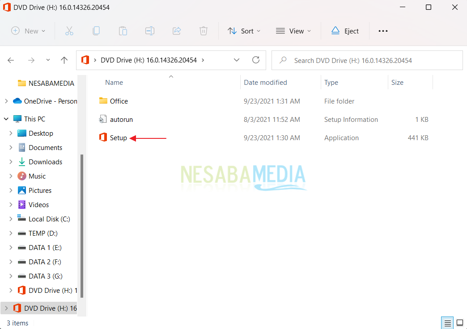Viewport: 467px width, 329px height.
Task: Expand the Downloads tree node
Action: (11, 162)
